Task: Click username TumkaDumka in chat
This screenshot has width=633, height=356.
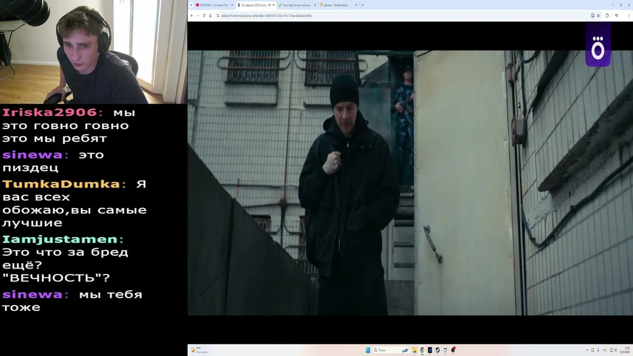Action: click(61, 184)
